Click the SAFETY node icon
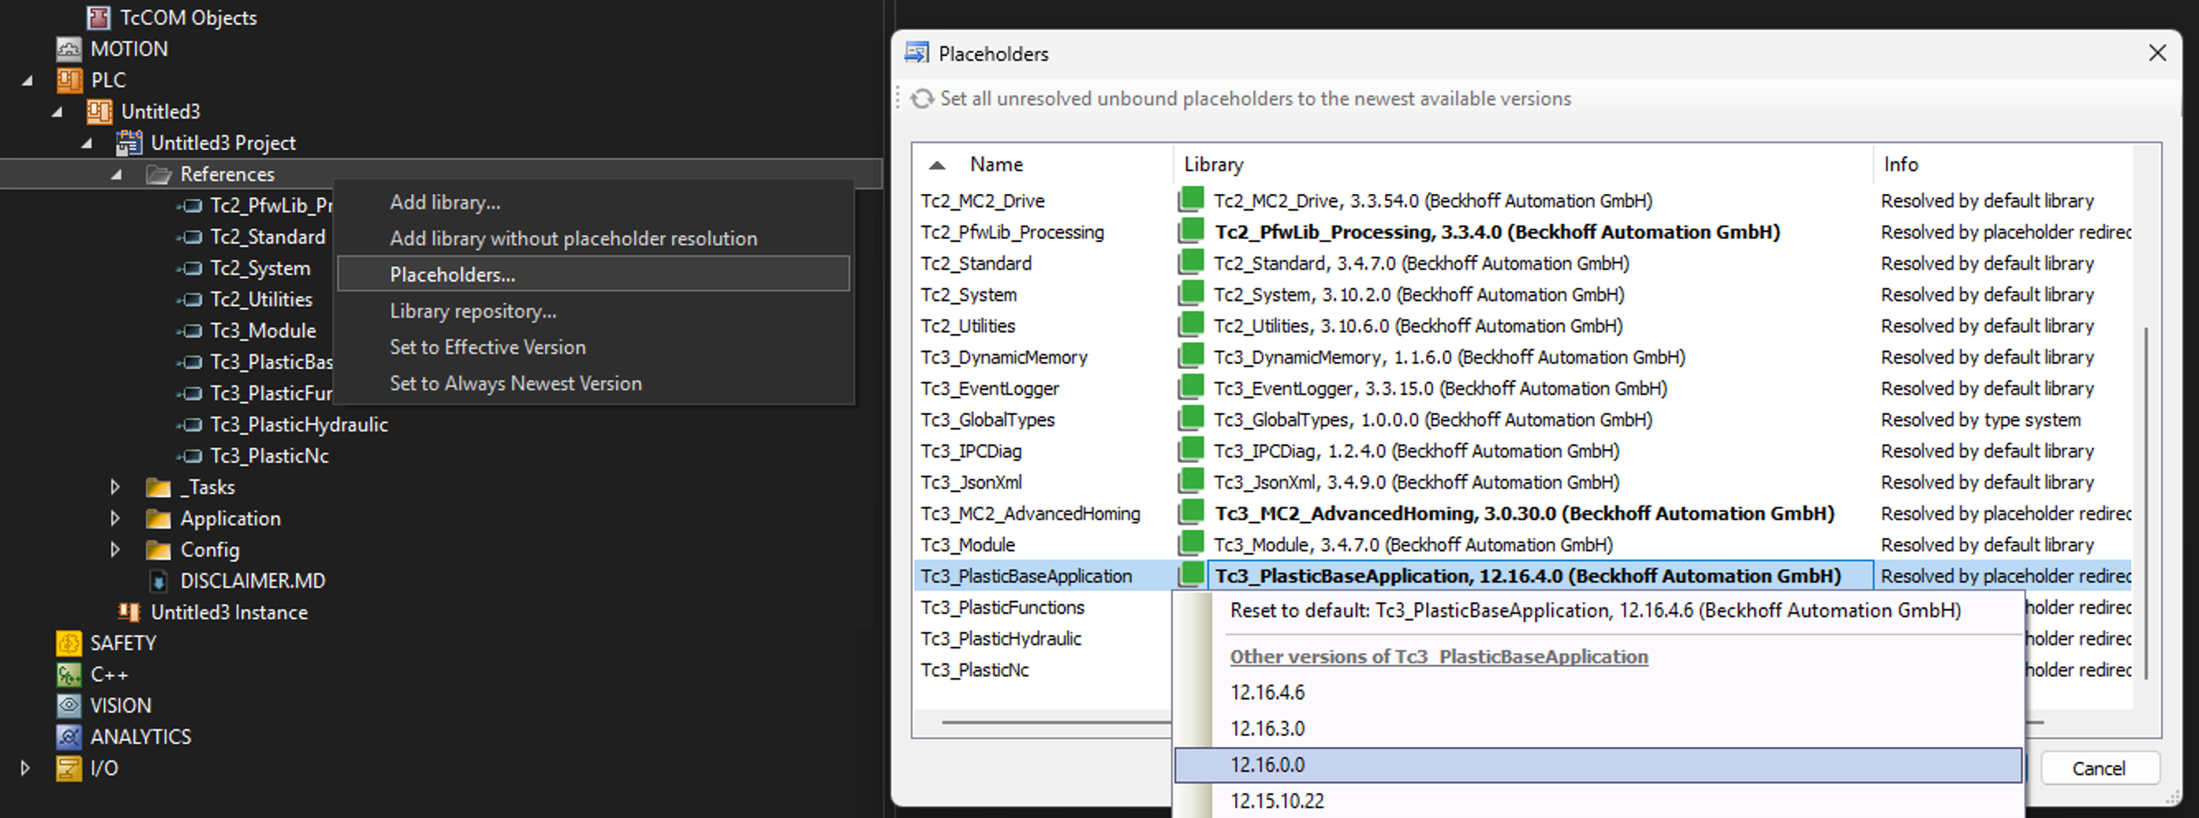The width and height of the screenshot is (2199, 818). click(69, 643)
